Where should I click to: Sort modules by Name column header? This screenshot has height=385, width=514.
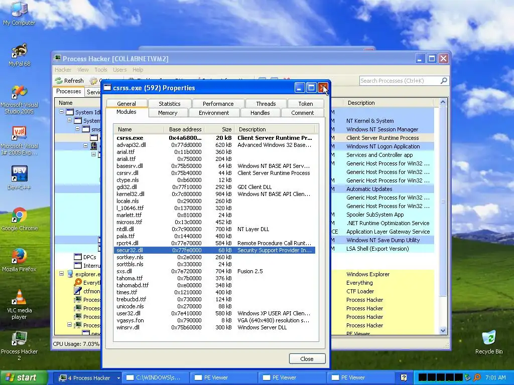pyautogui.click(x=139, y=129)
